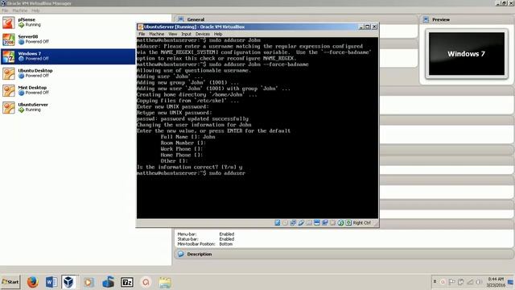The height and width of the screenshot is (290, 515).
Task: Click inside the UbuntuServer terminal screen
Action: pyautogui.click(x=257, y=127)
